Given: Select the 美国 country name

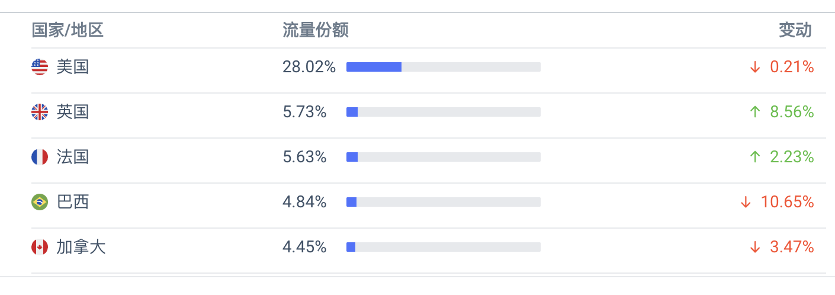Looking at the screenshot, I should click(x=73, y=67).
